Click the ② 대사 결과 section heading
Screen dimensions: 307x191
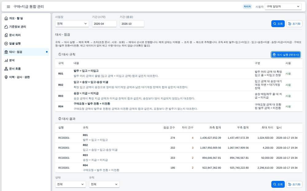click(x=67, y=119)
